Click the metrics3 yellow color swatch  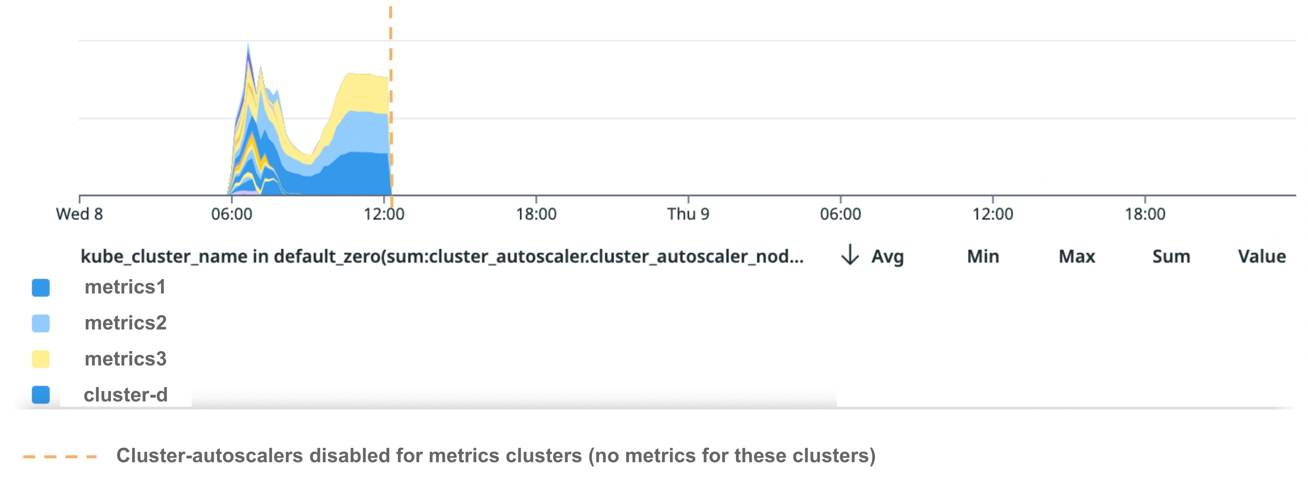click(x=40, y=359)
